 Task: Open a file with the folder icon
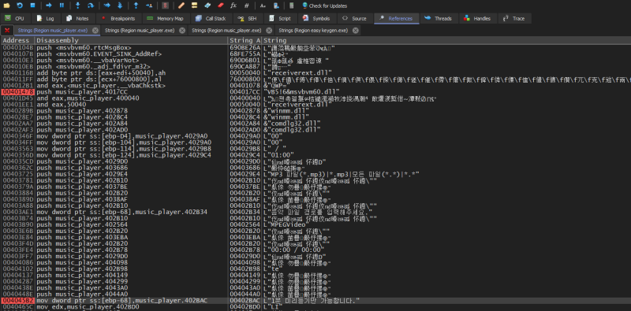[x=6, y=6]
